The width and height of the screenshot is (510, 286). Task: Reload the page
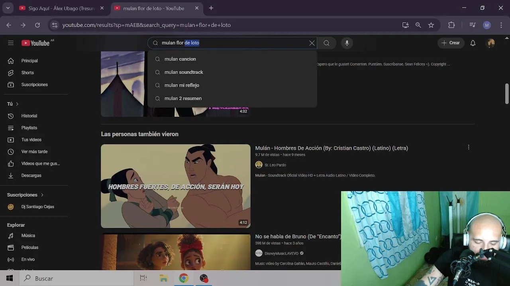pyautogui.click(x=37, y=25)
